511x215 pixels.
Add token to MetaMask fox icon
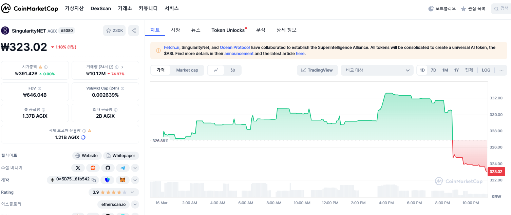[123, 180]
